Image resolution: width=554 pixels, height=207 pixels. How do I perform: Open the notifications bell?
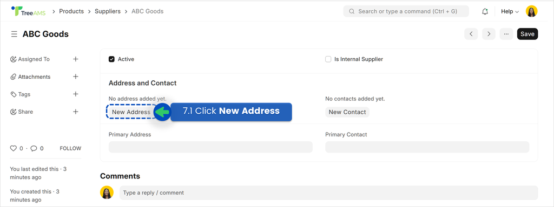[485, 11]
